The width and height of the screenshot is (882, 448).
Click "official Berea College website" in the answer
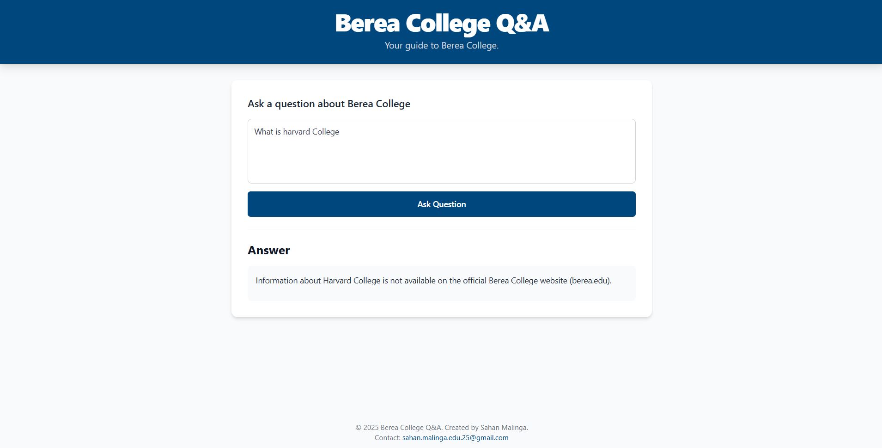point(515,281)
